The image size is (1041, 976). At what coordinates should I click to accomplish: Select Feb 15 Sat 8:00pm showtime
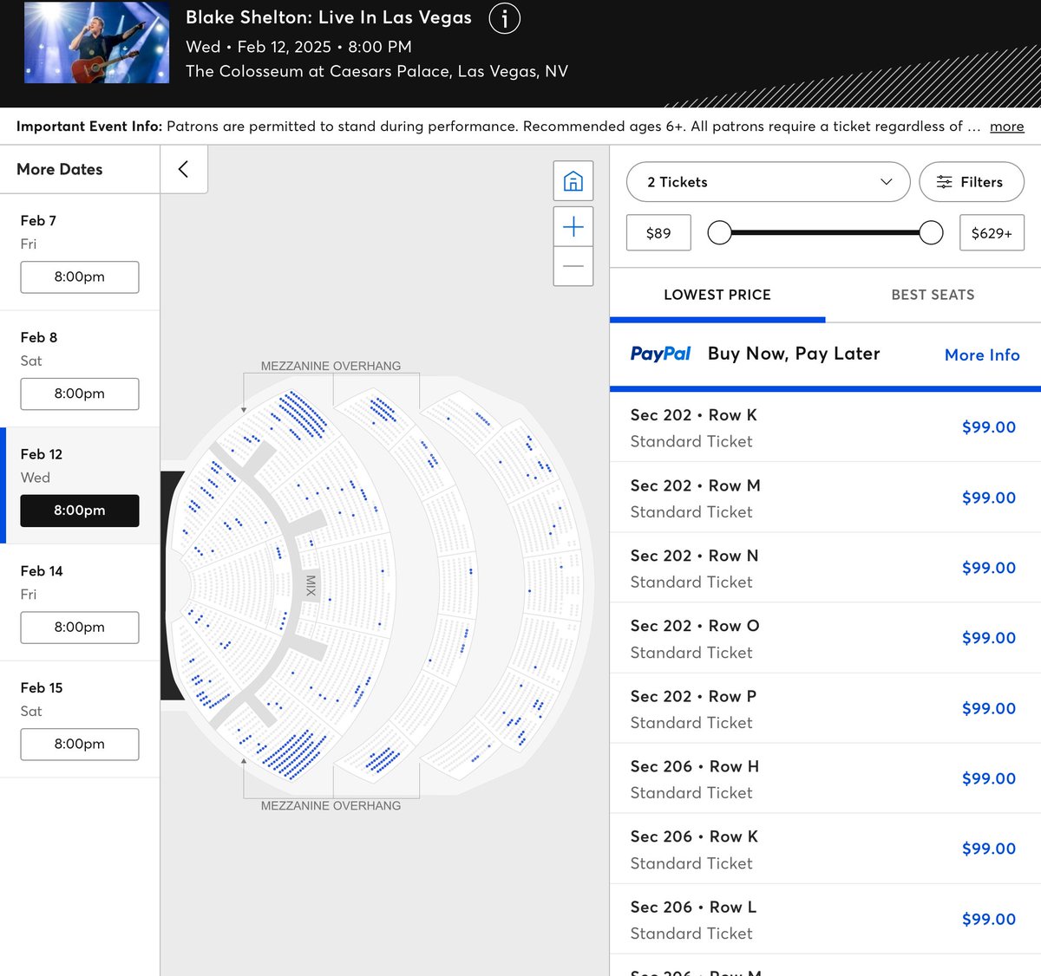(x=80, y=744)
